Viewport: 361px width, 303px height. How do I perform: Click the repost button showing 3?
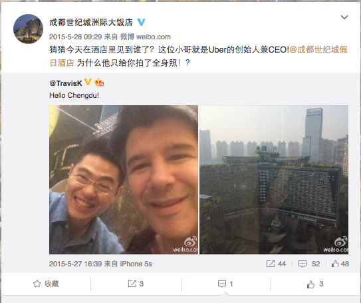[136, 284]
